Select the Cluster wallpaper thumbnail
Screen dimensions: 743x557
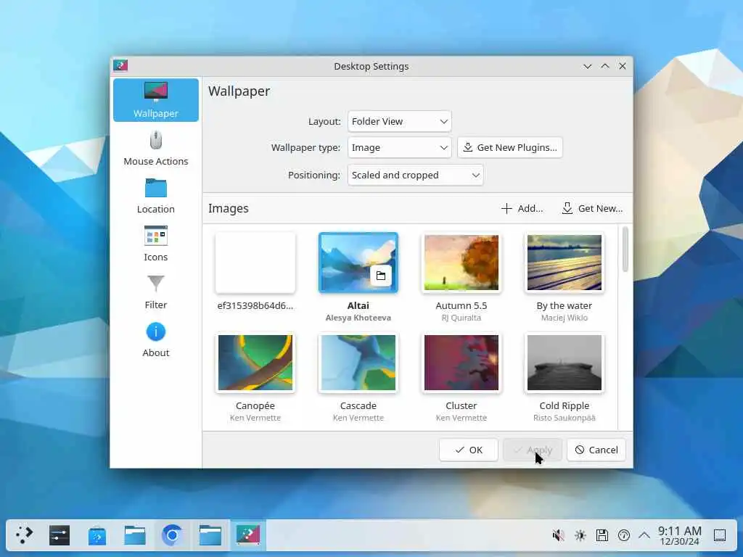pyautogui.click(x=461, y=363)
